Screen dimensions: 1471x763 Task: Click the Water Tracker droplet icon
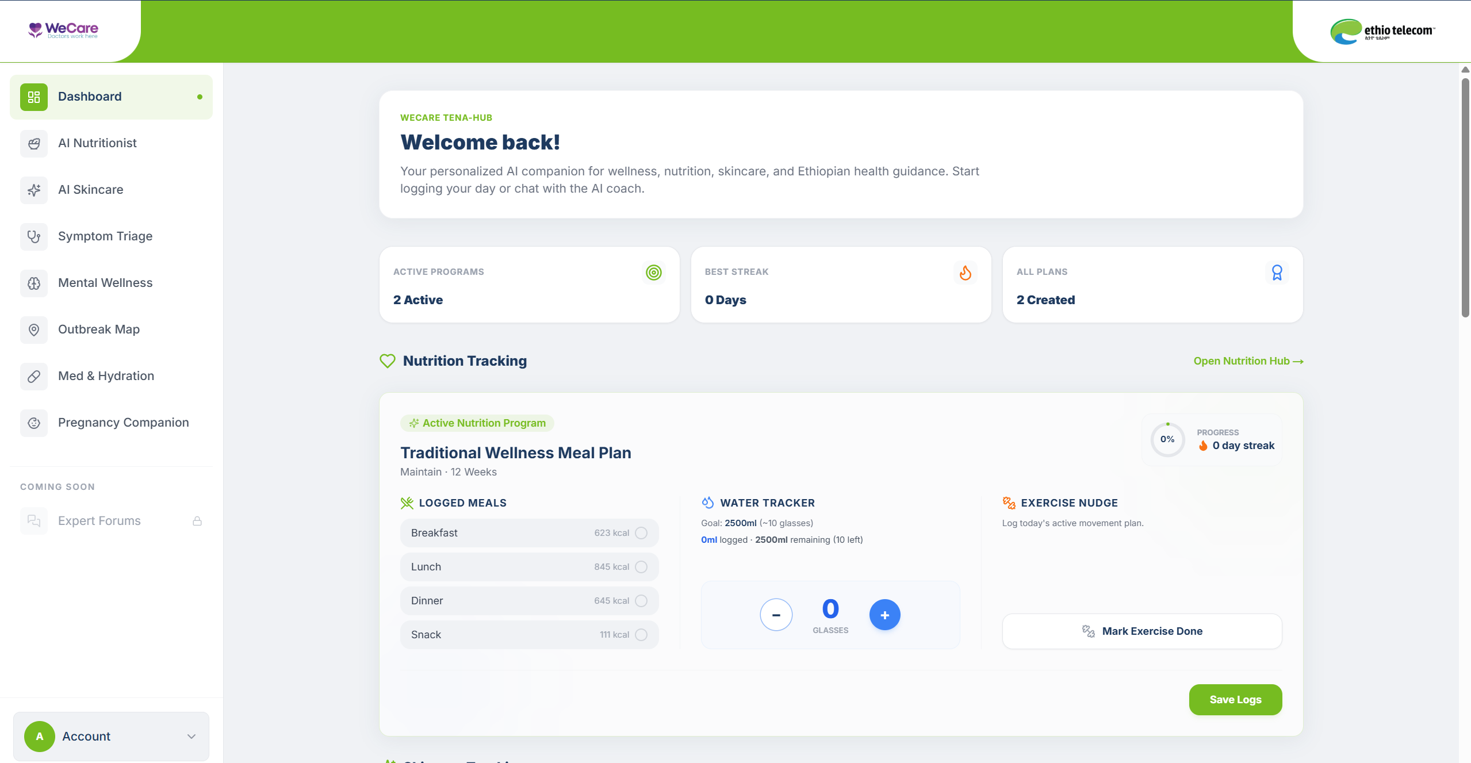coord(708,503)
